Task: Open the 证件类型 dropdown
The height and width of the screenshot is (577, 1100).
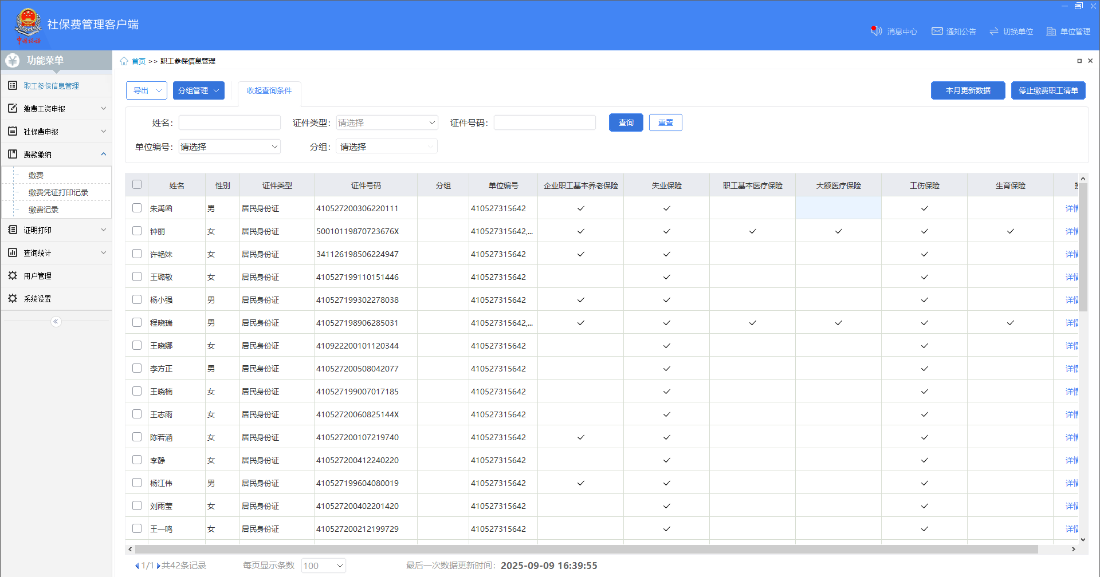Action: coord(387,123)
